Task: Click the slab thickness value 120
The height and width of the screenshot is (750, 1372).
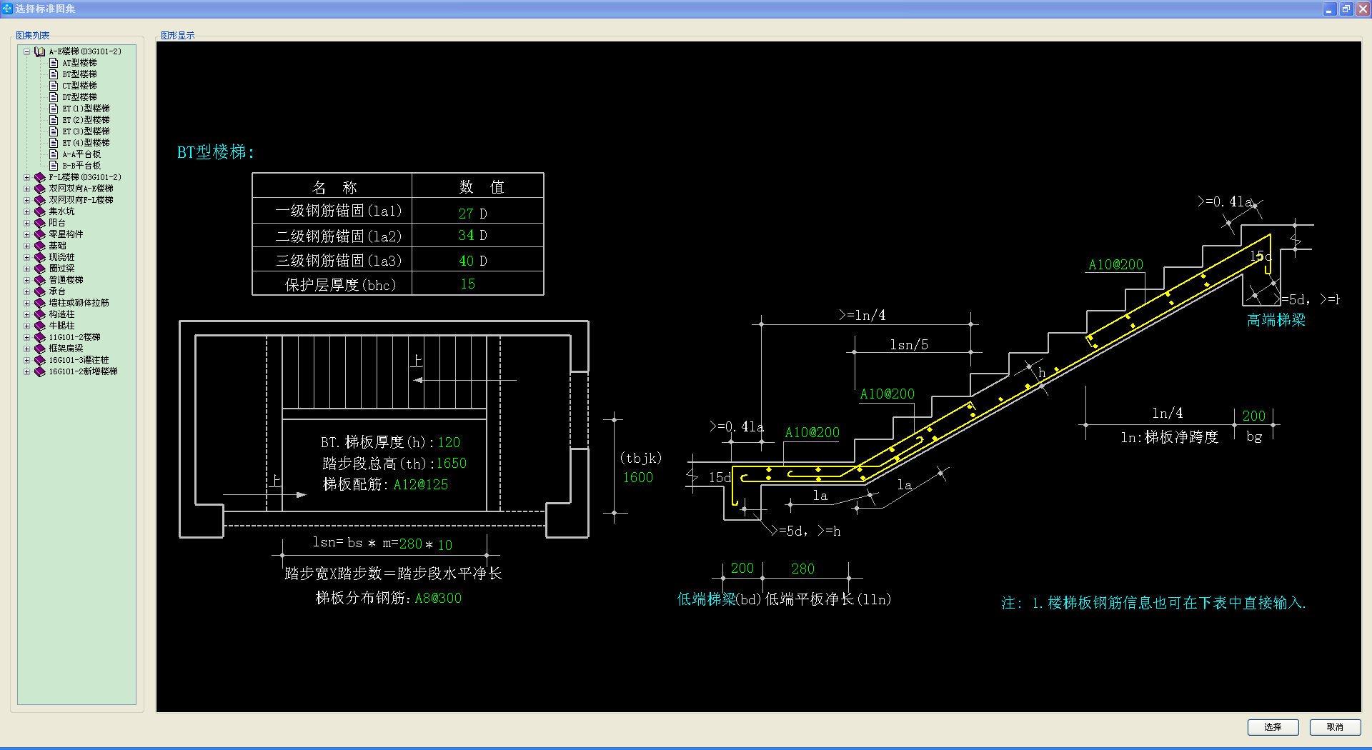Action: (x=449, y=442)
